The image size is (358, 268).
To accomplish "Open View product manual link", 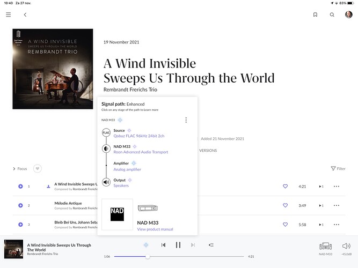I will pos(155,229).
